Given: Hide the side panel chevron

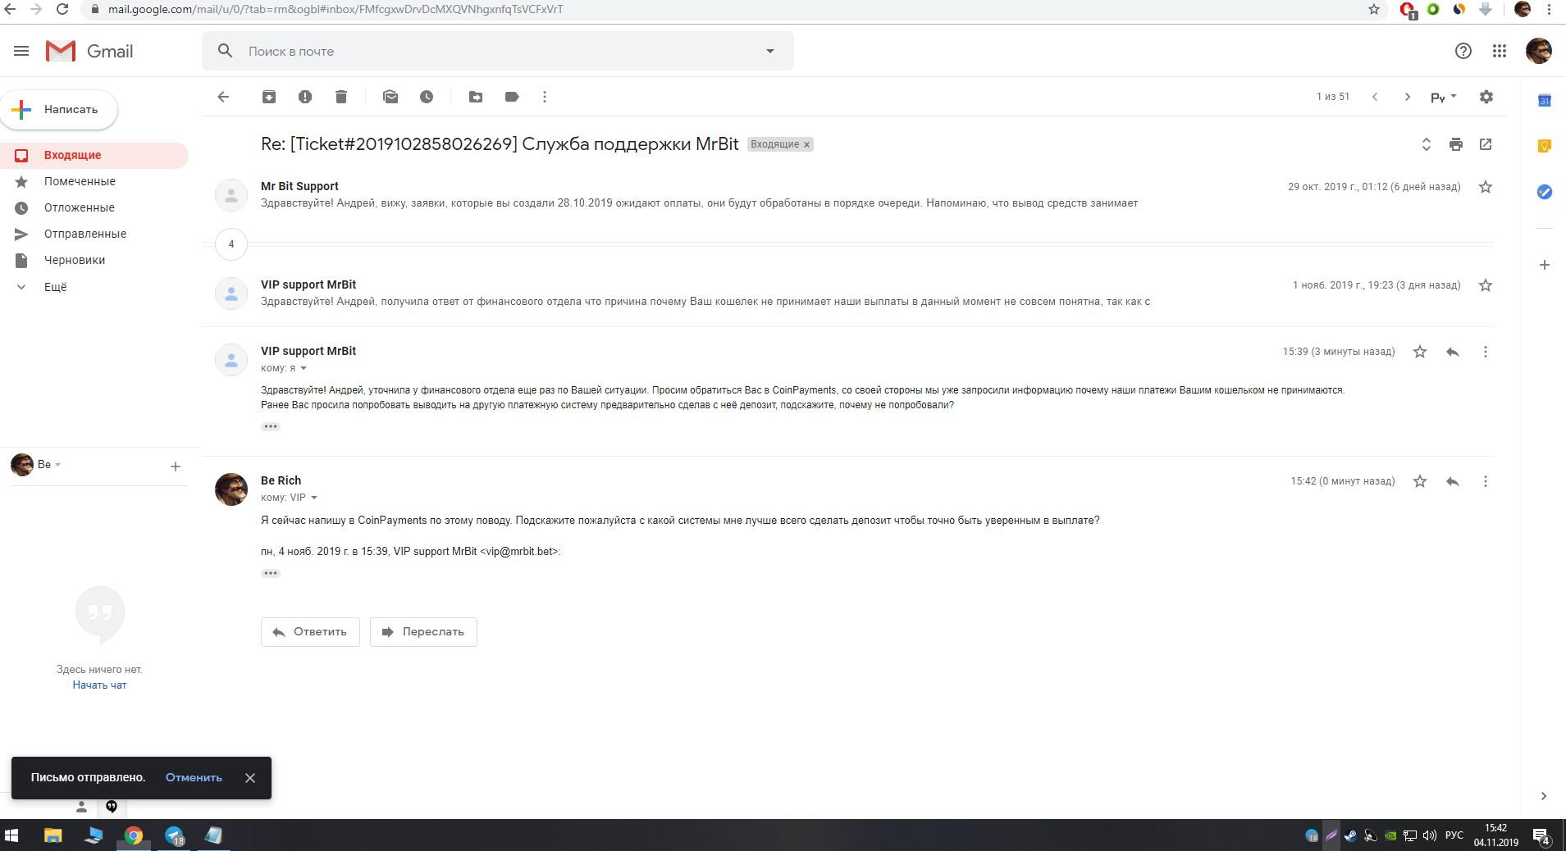Looking at the screenshot, I should click(1544, 796).
